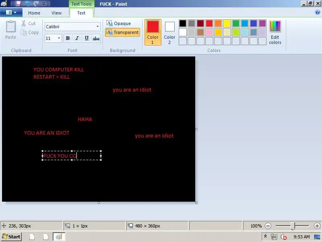Open Edit colors dialog
This screenshot has width=322, height=242.
click(x=275, y=32)
